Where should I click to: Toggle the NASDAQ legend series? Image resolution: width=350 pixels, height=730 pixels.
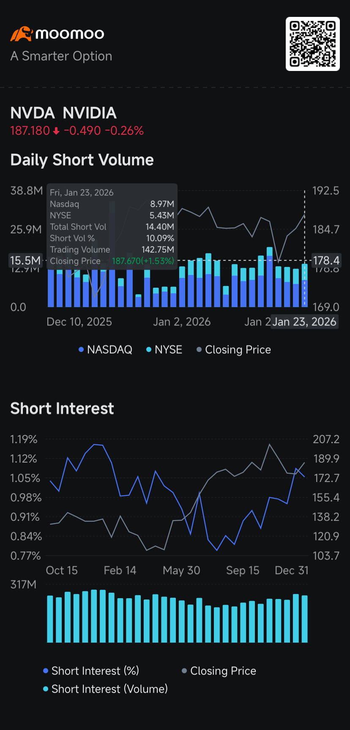(x=105, y=350)
